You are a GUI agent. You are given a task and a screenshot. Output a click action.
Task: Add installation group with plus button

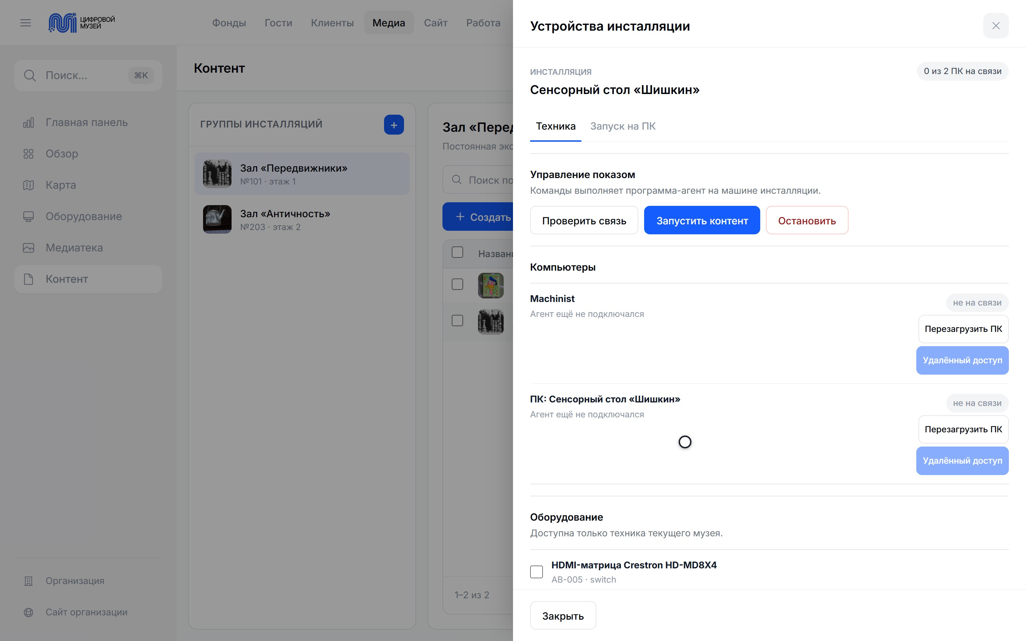coord(394,125)
